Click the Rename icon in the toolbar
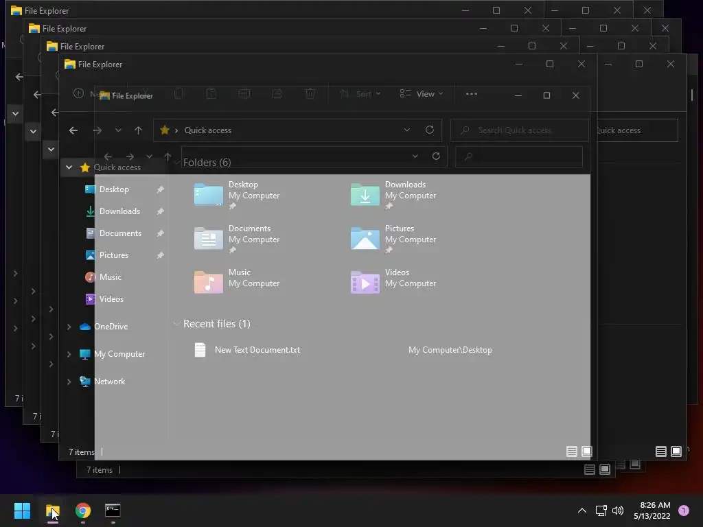Image resolution: width=703 pixels, height=527 pixels. [x=244, y=93]
